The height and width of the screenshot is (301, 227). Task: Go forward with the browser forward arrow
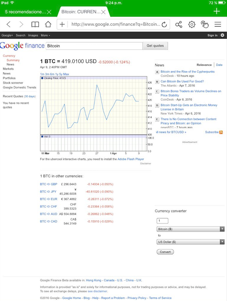point(21,25)
